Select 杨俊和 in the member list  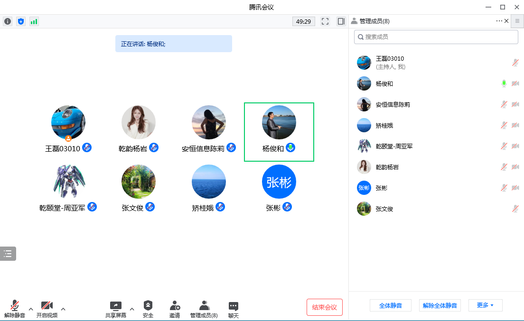click(x=384, y=83)
